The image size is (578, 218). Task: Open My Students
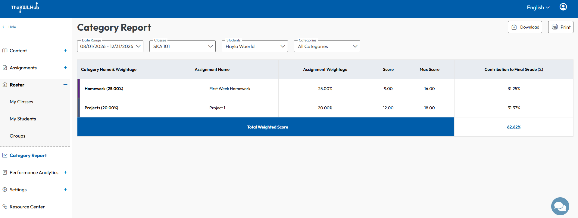pos(23,119)
